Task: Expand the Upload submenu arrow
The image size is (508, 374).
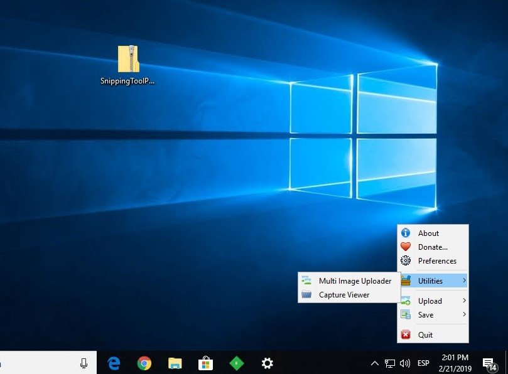Action: pyautogui.click(x=464, y=301)
